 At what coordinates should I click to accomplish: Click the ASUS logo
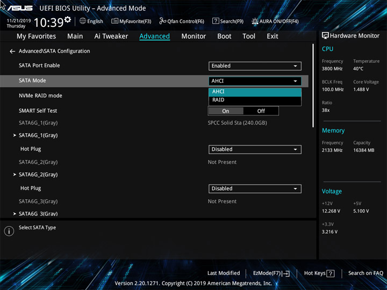point(20,8)
